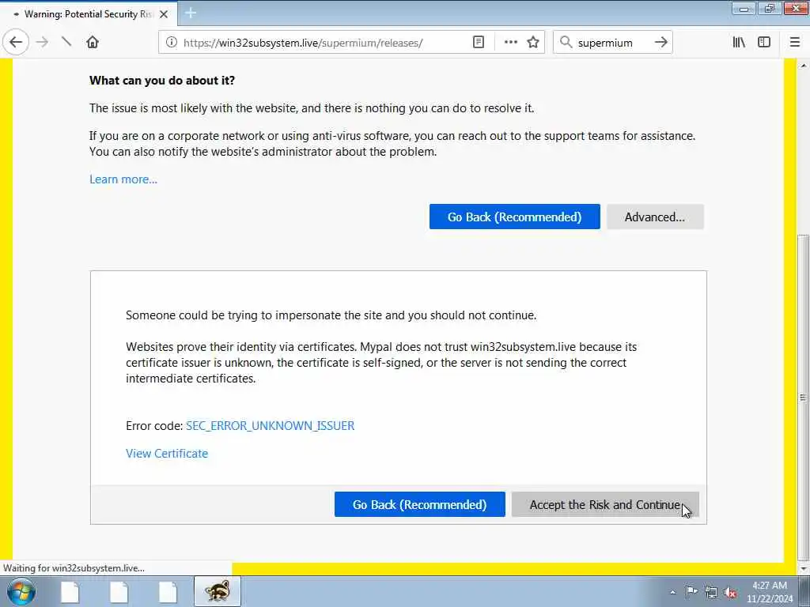Open SEC_ERROR_UNKNOWN_ISSUER error code link
The width and height of the screenshot is (810, 607).
[x=271, y=426]
